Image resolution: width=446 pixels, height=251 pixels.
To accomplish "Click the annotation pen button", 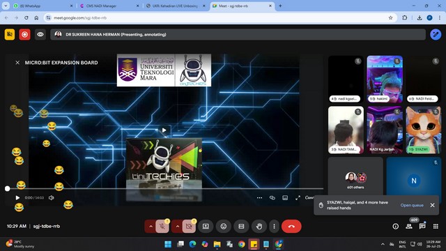I will point(436,34).
